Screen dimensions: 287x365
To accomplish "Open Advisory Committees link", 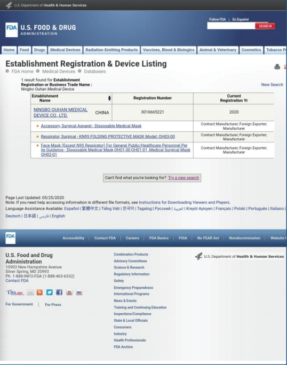I will tap(130, 261).
